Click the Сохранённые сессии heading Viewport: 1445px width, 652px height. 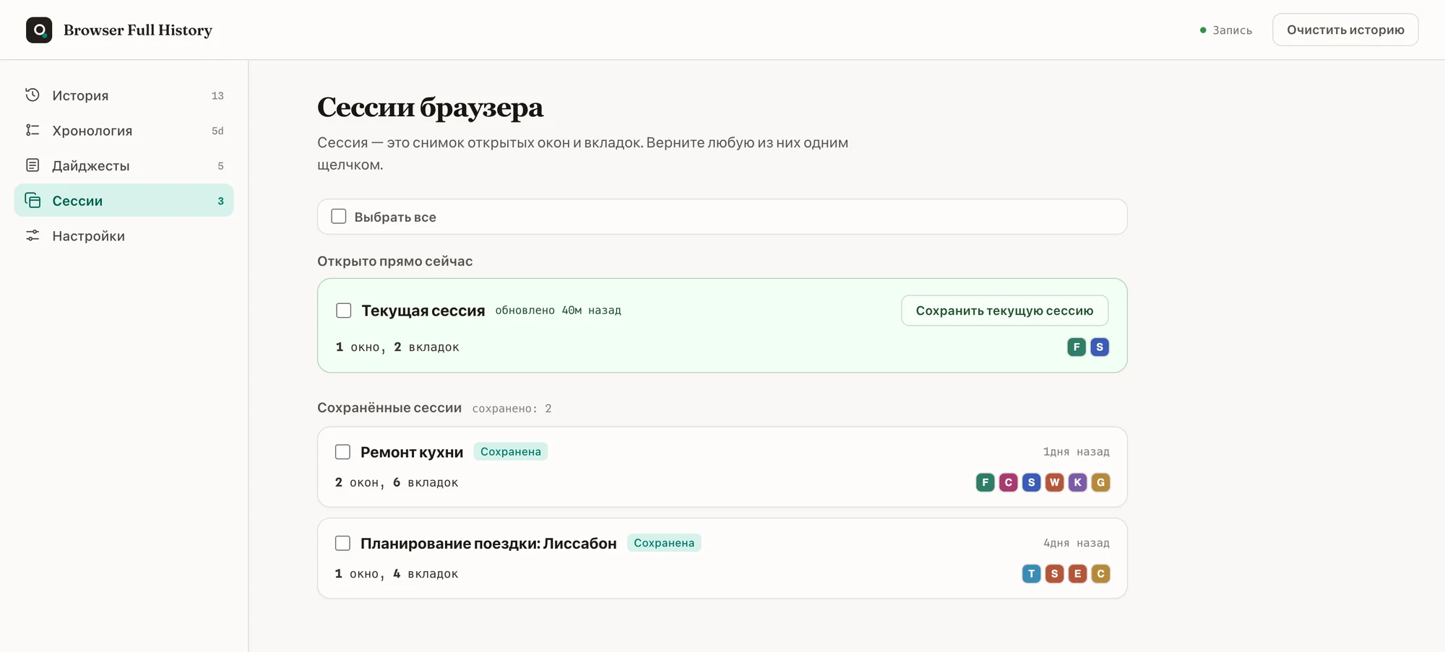point(389,408)
